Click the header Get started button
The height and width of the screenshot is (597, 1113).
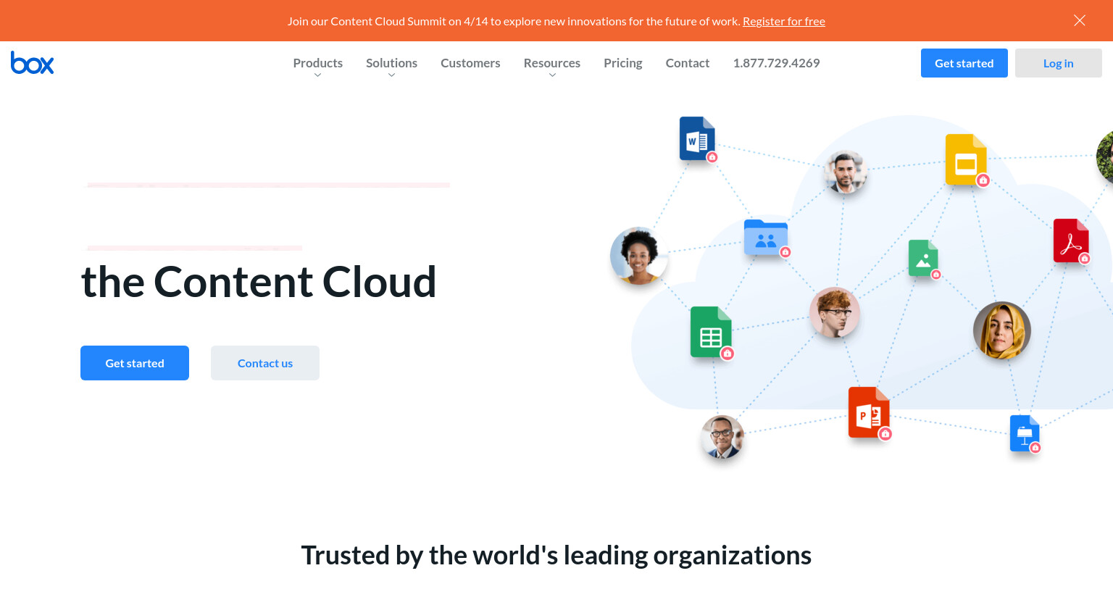[x=964, y=63]
